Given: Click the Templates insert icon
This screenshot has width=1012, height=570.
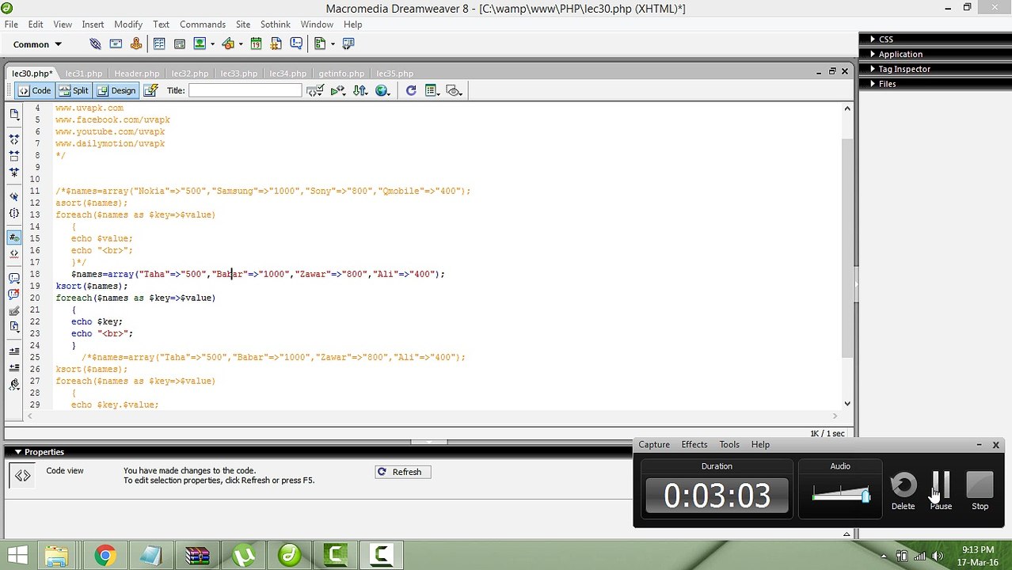Looking at the screenshot, I should (x=320, y=44).
